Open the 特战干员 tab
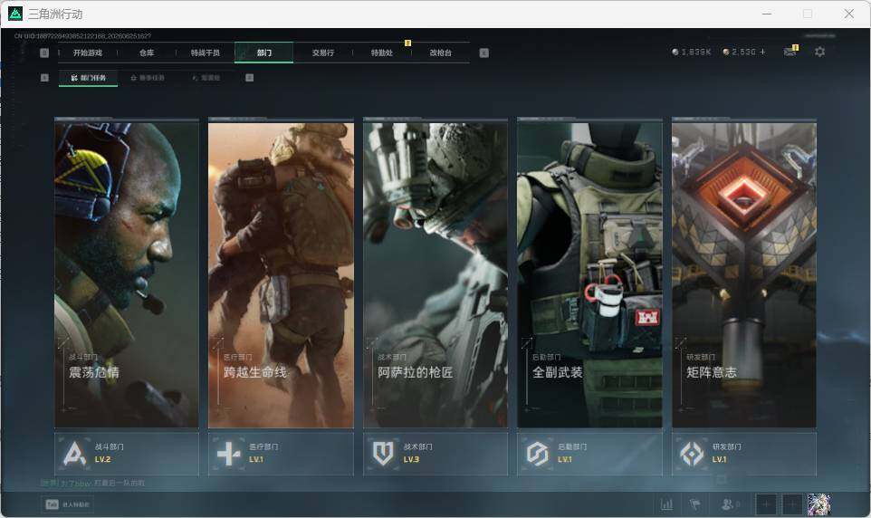 (206, 53)
